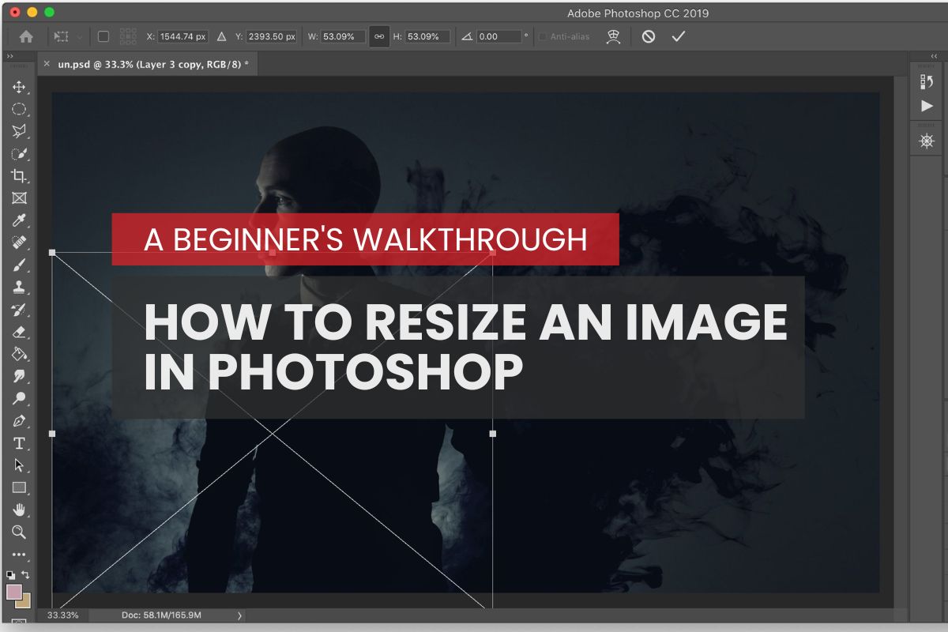
Task: Select the Eyedropper tool
Action: point(19,220)
